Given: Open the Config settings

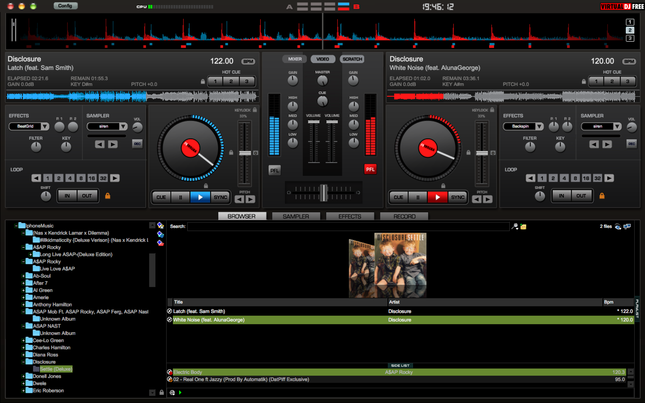Looking at the screenshot, I should pos(65,6).
